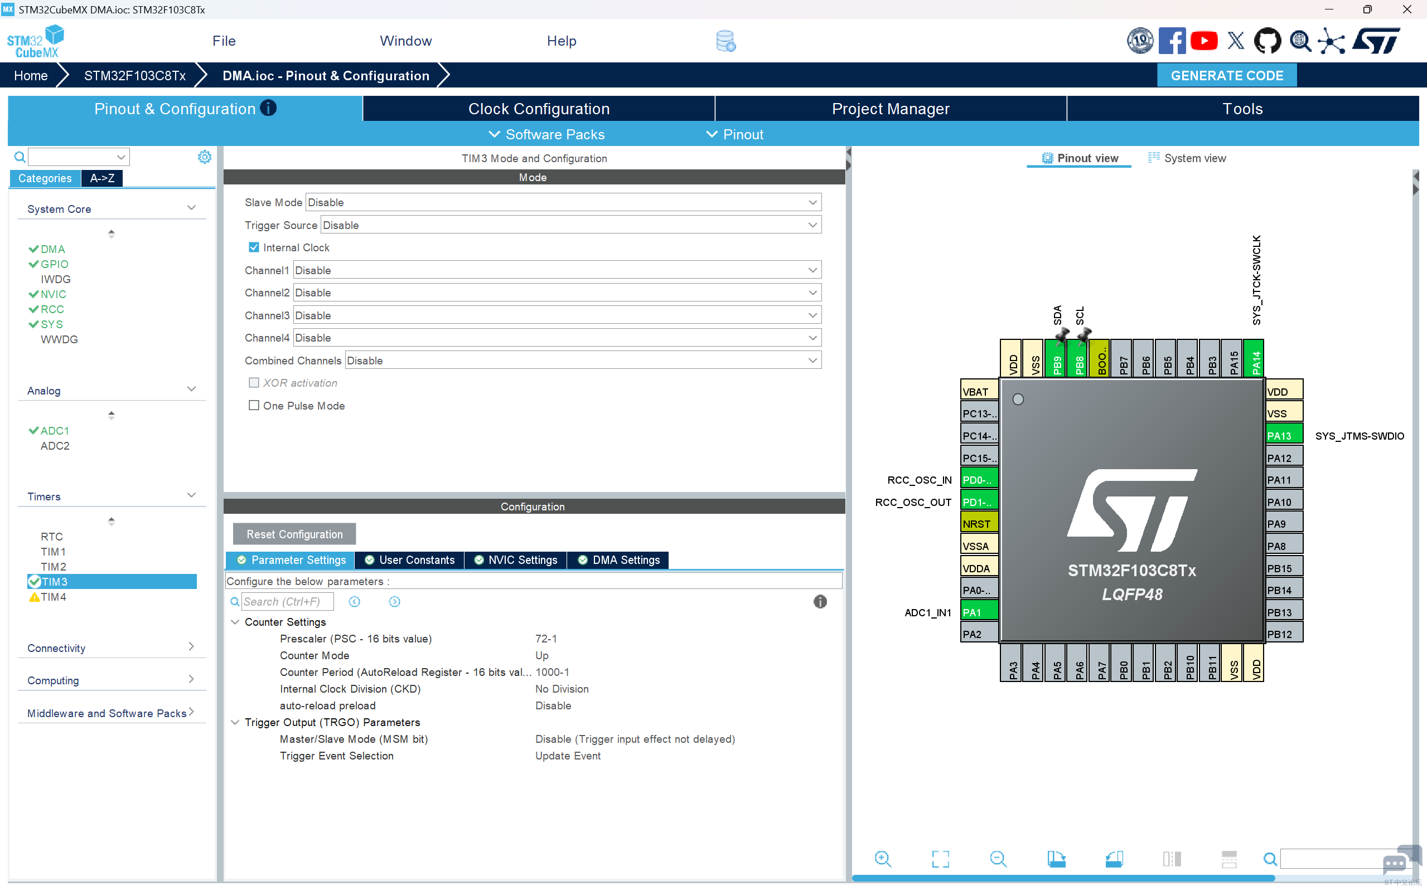Click the YouTube icon in the top bar
The width and height of the screenshot is (1427, 891).
pyautogui.click(x=1203, y=41)
